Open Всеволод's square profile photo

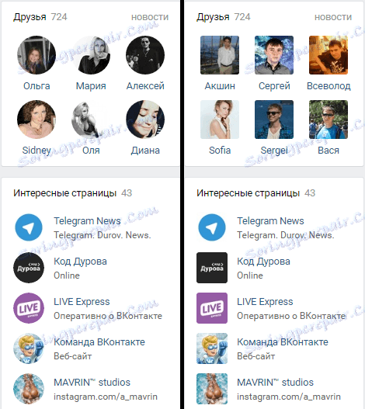tap(328, 55)
